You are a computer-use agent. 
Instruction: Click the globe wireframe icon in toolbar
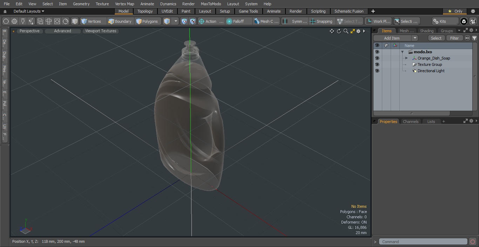coord(14,21)
